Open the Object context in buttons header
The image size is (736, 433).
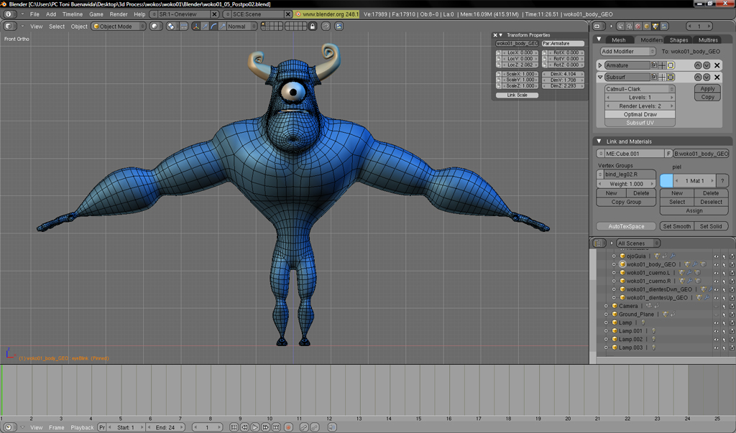tap(647, 27)
